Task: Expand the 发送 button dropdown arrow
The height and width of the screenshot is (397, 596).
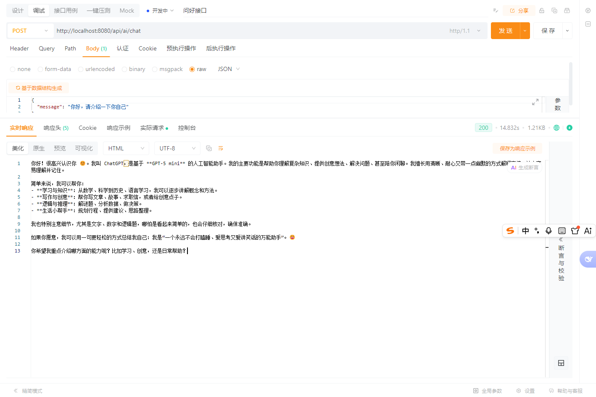Action: coord(525,31)
